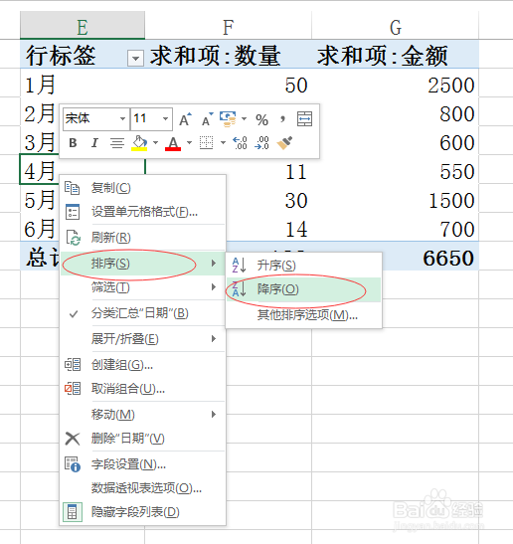Open 数据透视表选项(O) dialog
The width and height of the screenshot is (513, 544).
[143, 488]
